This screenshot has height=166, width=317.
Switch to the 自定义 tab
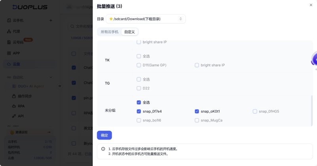point(130,32)
